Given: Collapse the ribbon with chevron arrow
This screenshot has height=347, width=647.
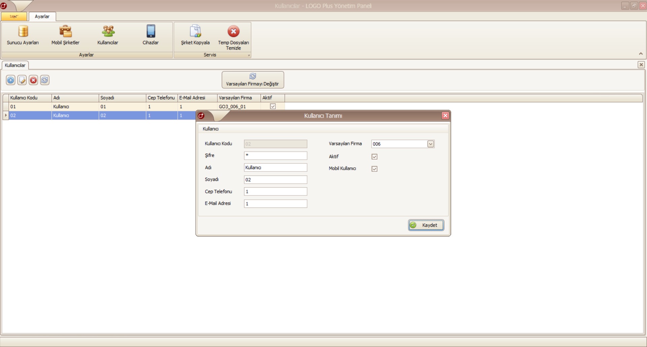Looking at the screenshot, I should pyautogui.click(x=641, y=54).
